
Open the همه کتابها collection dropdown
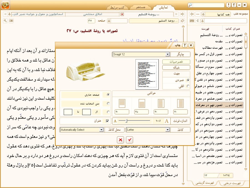point(203,14)
